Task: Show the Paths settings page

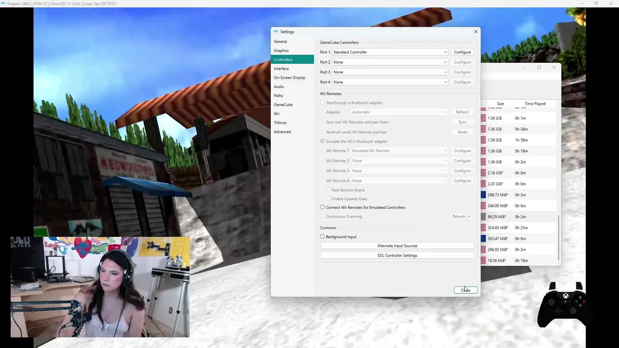Action: point(292,96)
